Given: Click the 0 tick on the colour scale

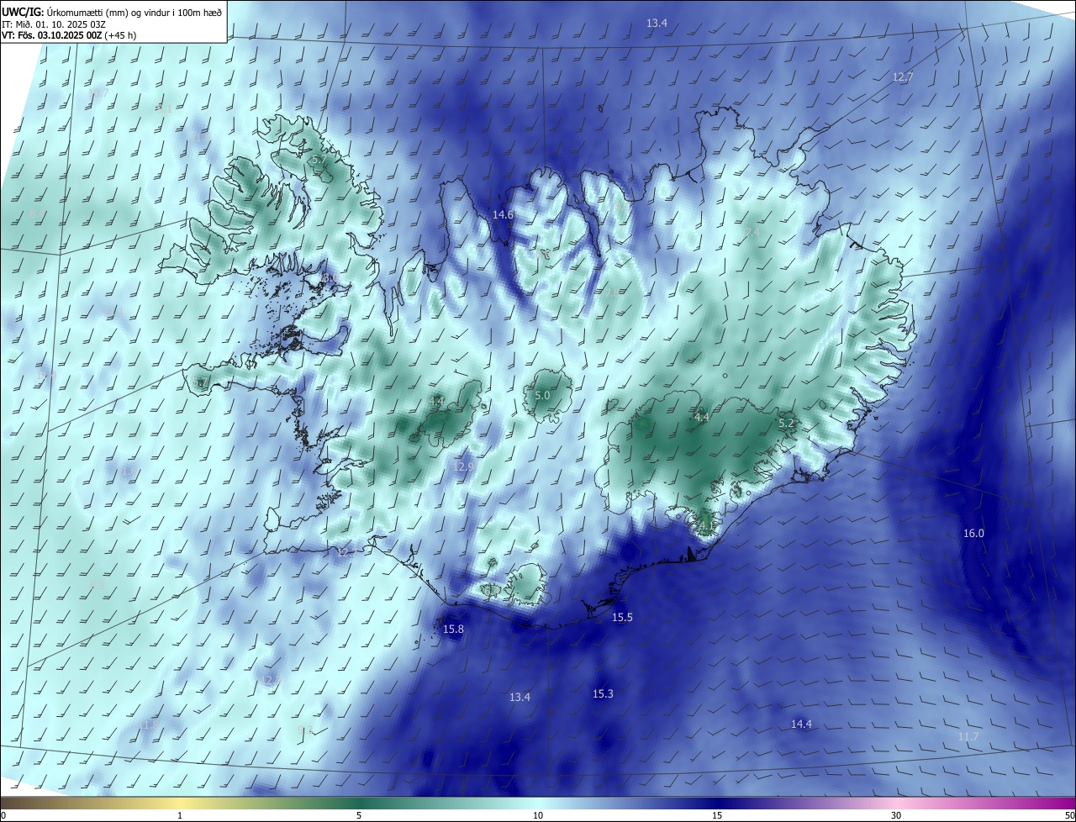Looking at the screenshot, I should [3, 815].
